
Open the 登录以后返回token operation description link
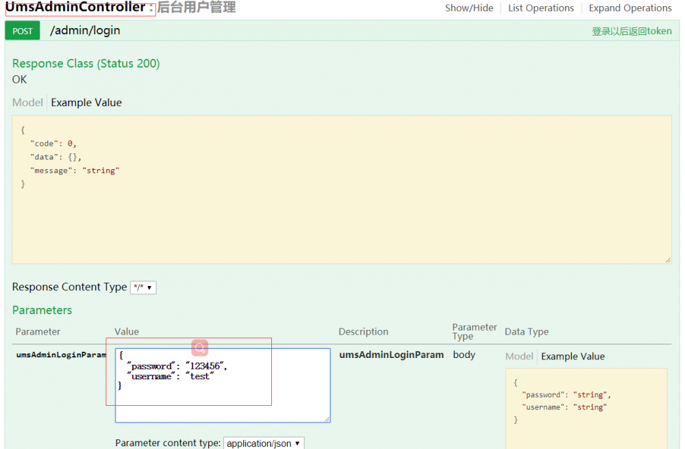click(x=631, y=31)
